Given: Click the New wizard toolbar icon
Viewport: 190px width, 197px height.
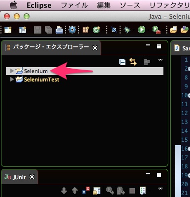Looking at the screenshot, I should pyautogui.click(x=8, y=30).
